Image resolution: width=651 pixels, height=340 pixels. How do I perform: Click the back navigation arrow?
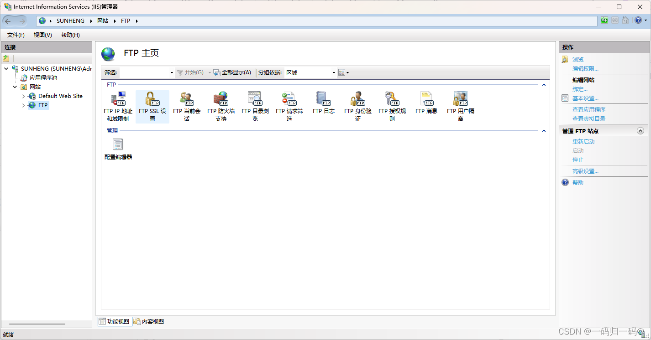click(x=8, y=21)
